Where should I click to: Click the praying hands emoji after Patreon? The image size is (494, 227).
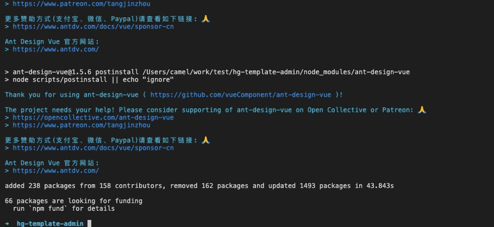point(422,109)
